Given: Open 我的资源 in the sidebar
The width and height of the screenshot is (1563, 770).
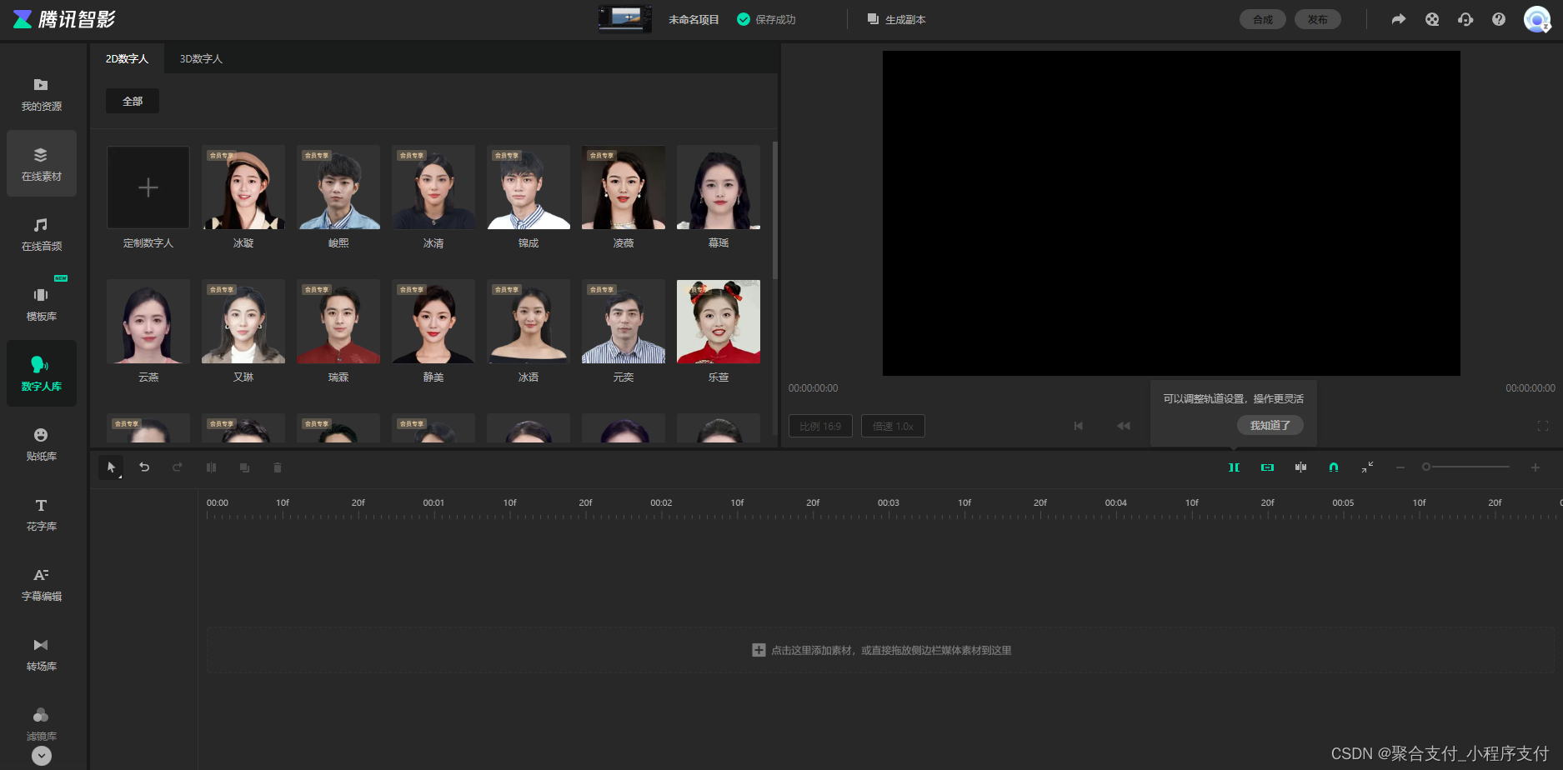Looking at the screenshot, I should 41,94.
